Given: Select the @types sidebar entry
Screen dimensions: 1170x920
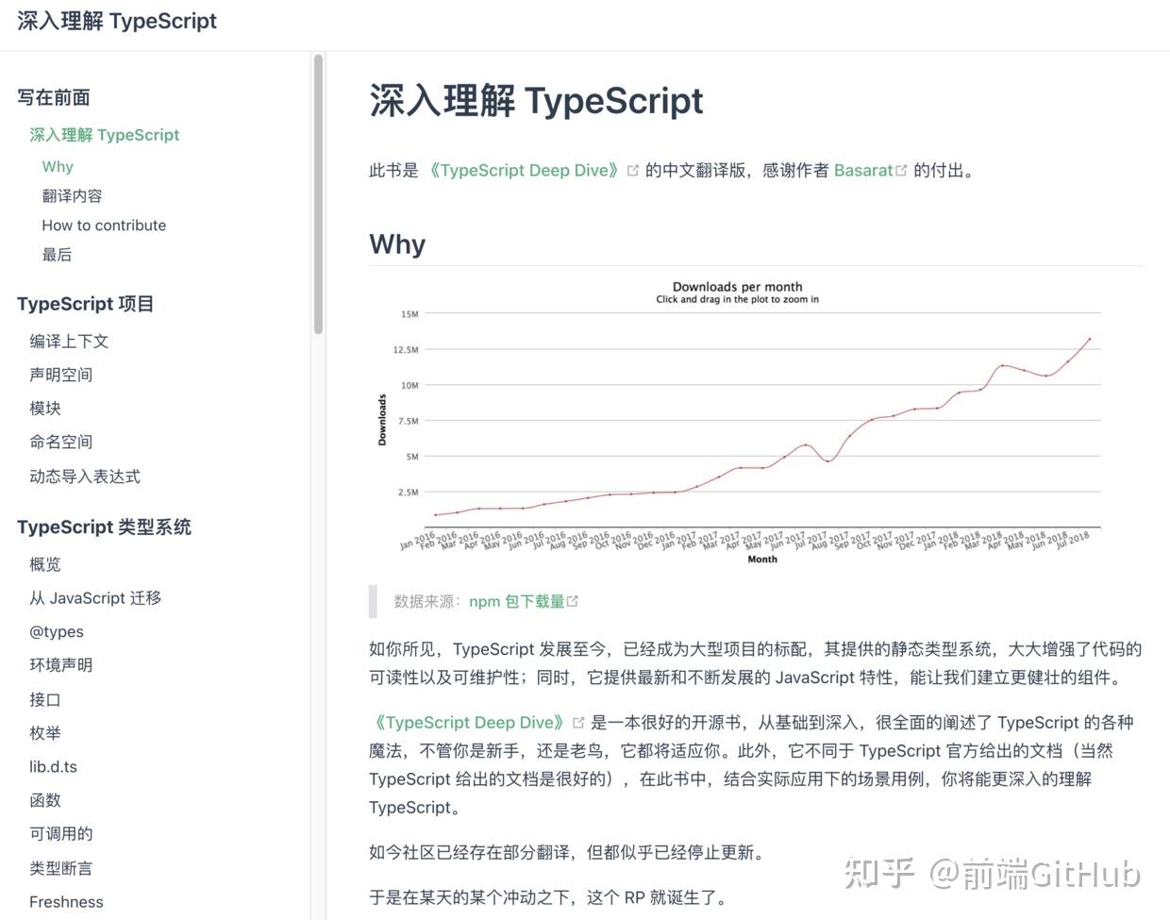Looking at the screenshot, I should pos(56,631).
